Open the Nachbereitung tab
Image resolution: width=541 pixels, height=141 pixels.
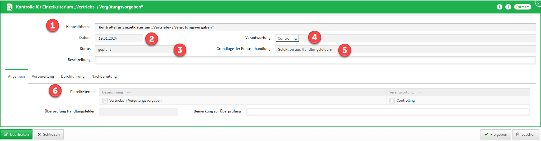104,76
